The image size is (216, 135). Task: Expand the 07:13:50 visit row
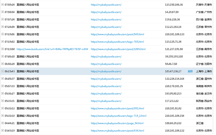pyautogui.click(x=3, y=49)
